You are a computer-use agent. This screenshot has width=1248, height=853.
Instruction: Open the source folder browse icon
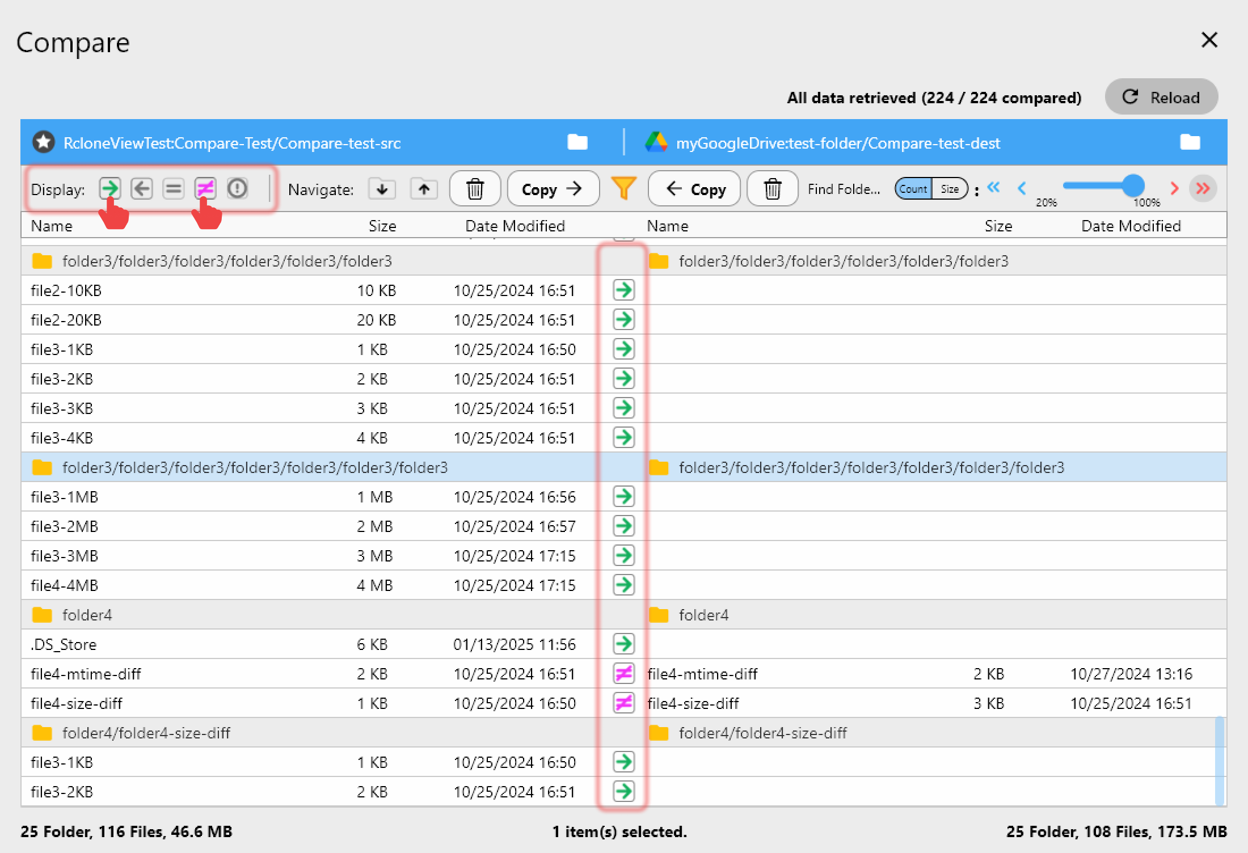pyautogui.click(x=577, y=143)
